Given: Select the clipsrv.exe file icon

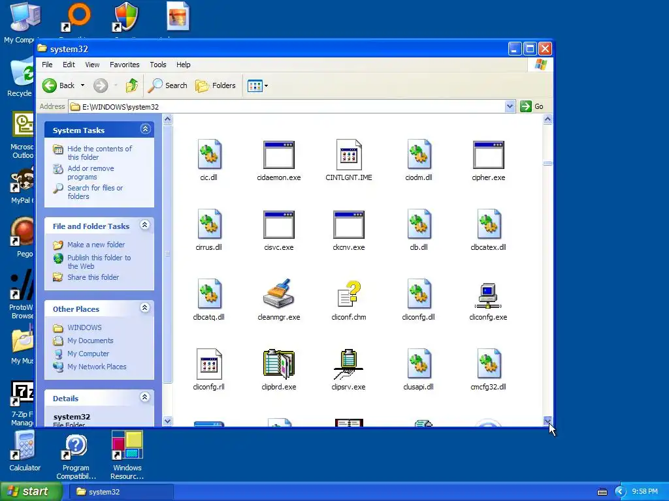Looking at the screenshot, I should pyautogui.click(x=348, y=364).
